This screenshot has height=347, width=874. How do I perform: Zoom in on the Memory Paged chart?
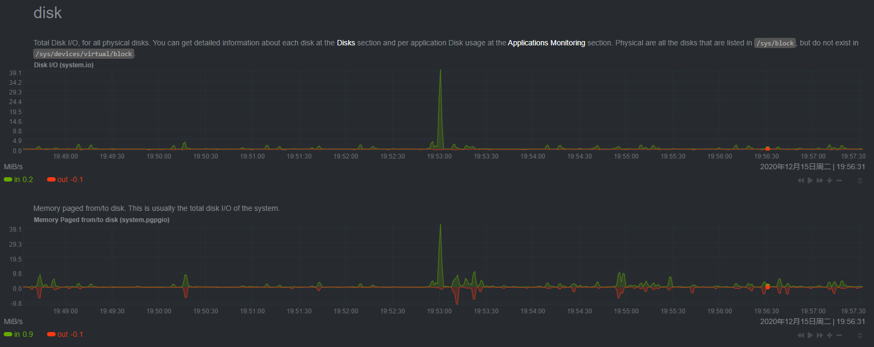point(830,335)
